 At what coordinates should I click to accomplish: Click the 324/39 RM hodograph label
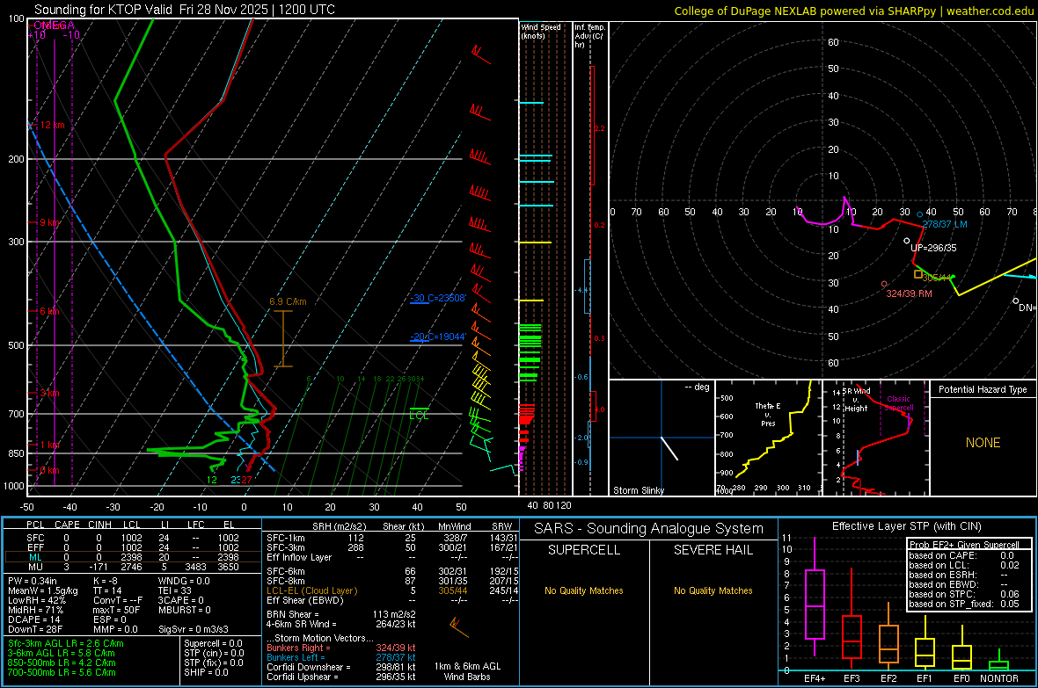pyautogui.click(x=909, y=293)
